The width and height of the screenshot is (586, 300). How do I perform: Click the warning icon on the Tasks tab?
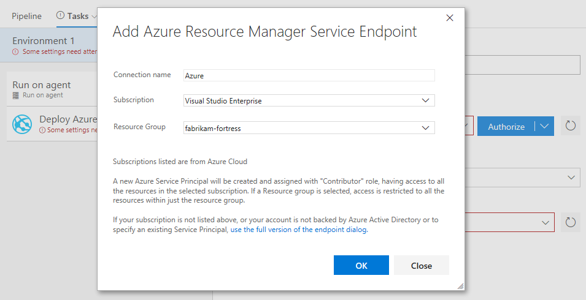pos(60,16)
